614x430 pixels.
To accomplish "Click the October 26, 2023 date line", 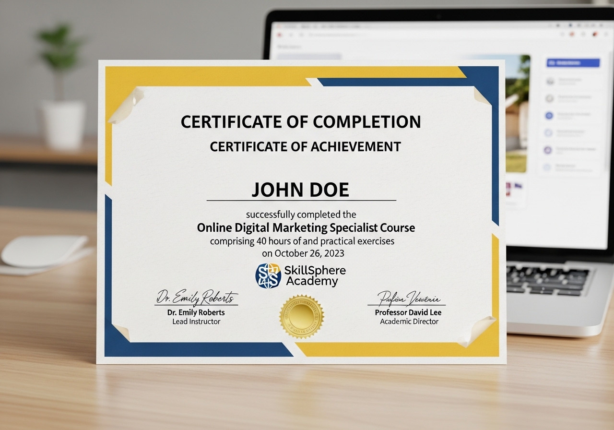I will pos(303,253).
